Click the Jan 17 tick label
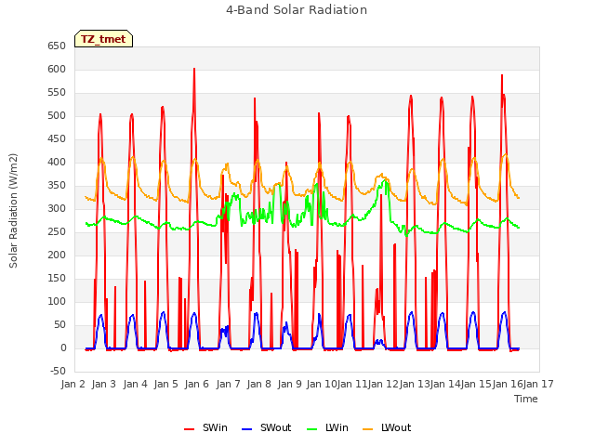Viewport: 595px width, 446px height. click(538, 384)
